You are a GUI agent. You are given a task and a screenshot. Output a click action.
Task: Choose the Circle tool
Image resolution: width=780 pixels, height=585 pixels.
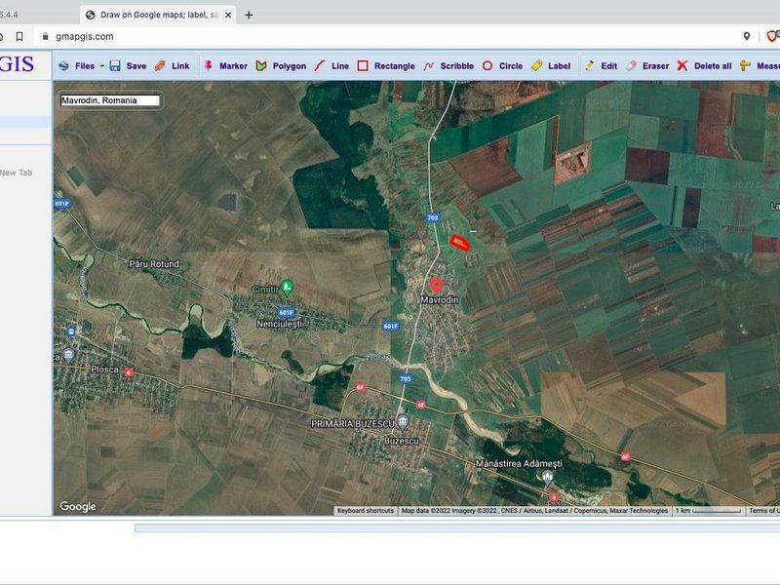(x=502, y=66)
